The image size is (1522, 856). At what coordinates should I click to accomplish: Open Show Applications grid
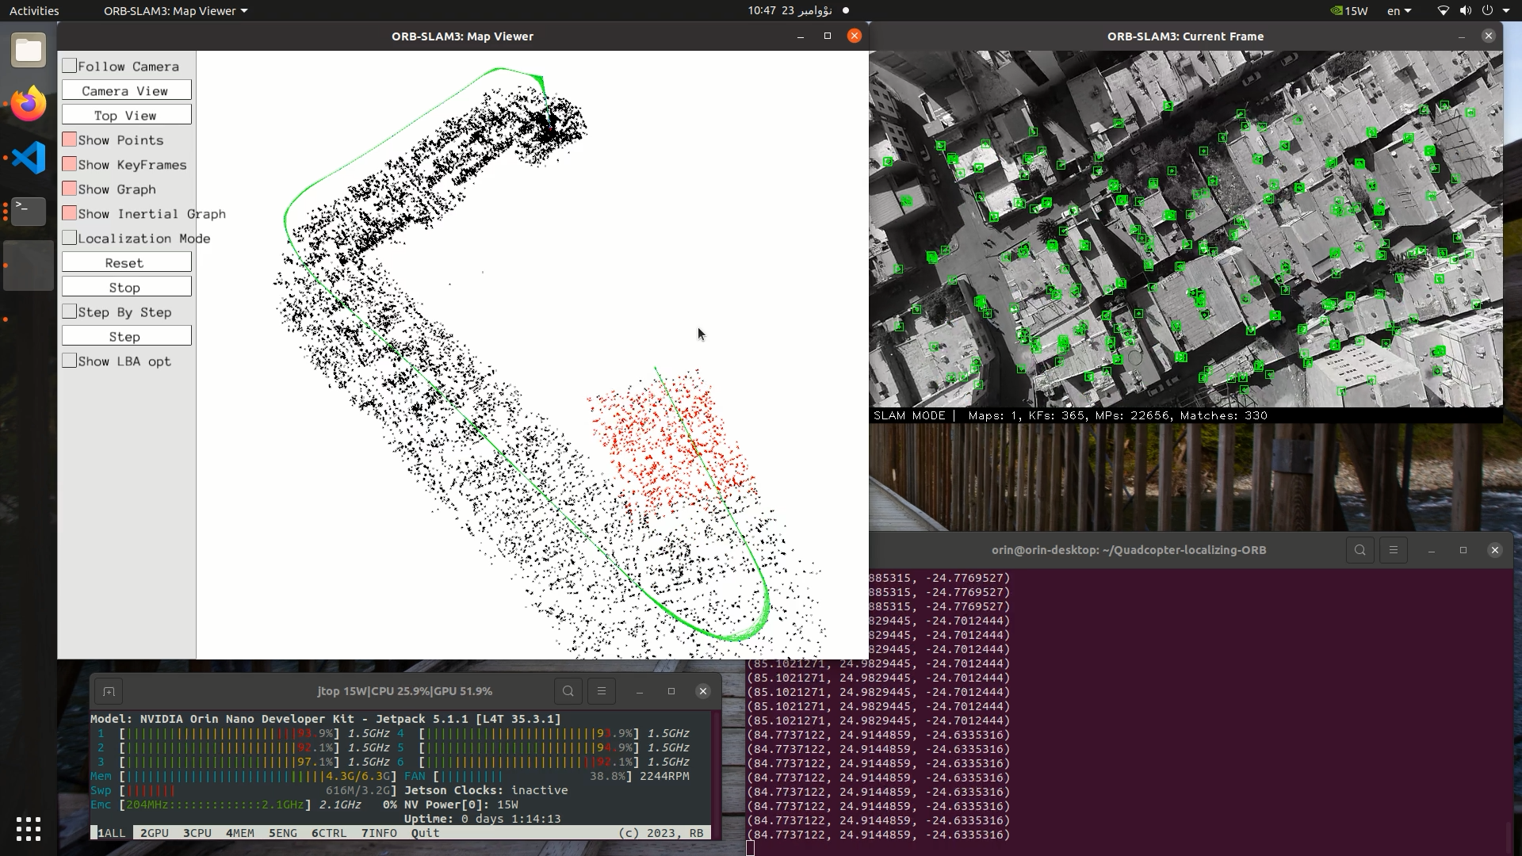29,829
